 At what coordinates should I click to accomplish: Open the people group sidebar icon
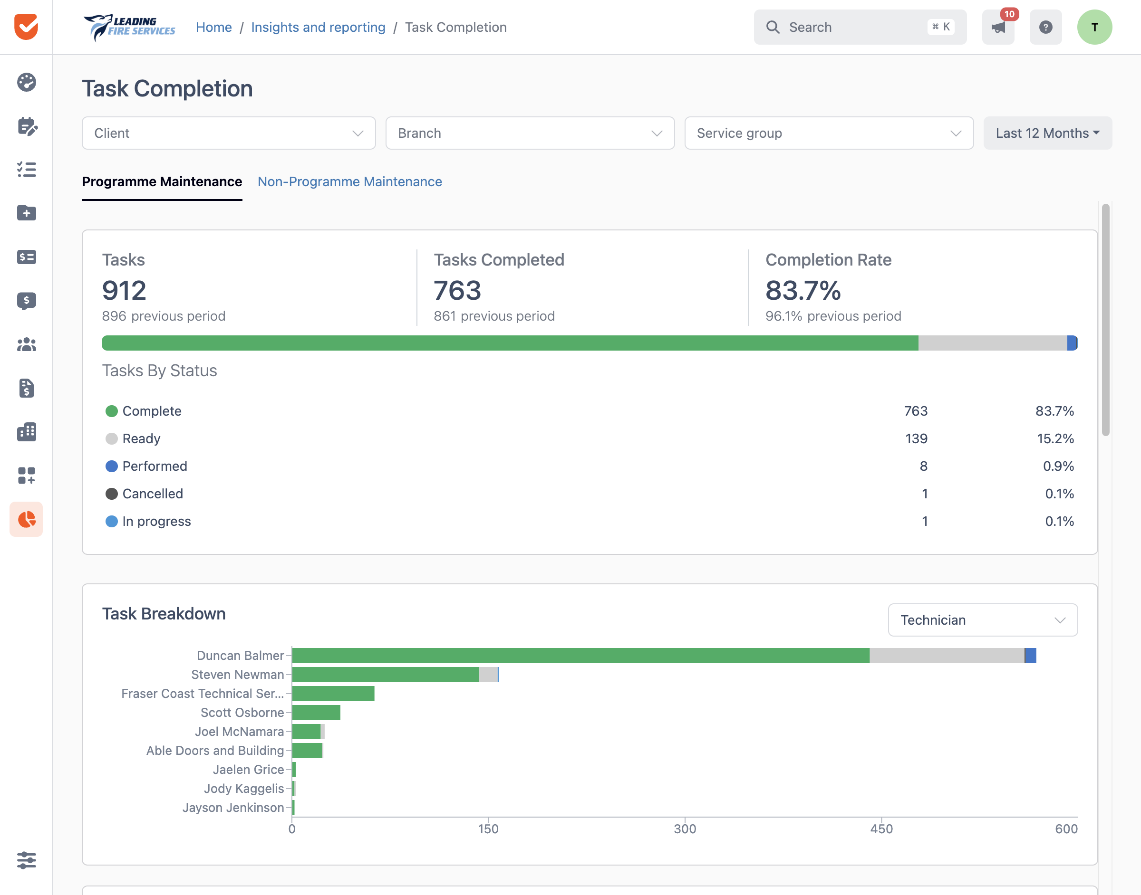point(26,344)
